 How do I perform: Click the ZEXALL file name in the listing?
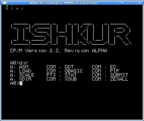click(x=119, y=79)
